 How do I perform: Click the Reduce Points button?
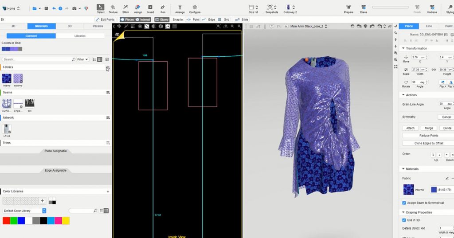[429, 136]
